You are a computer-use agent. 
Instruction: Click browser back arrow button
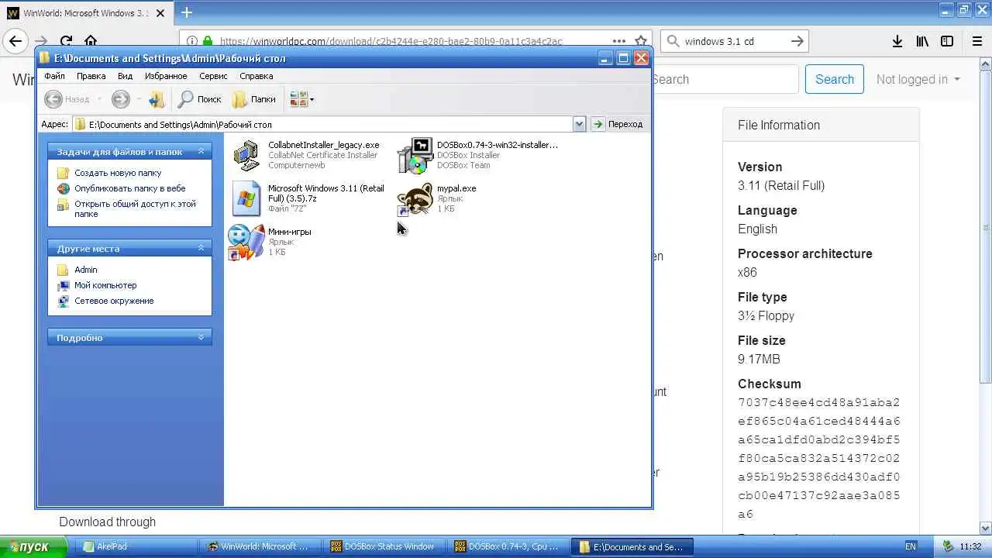tap(15, 41)
